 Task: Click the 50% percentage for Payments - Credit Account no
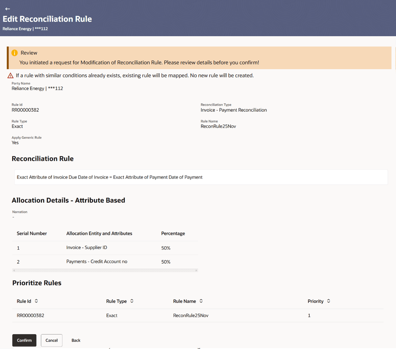click(x=166, y=262)
